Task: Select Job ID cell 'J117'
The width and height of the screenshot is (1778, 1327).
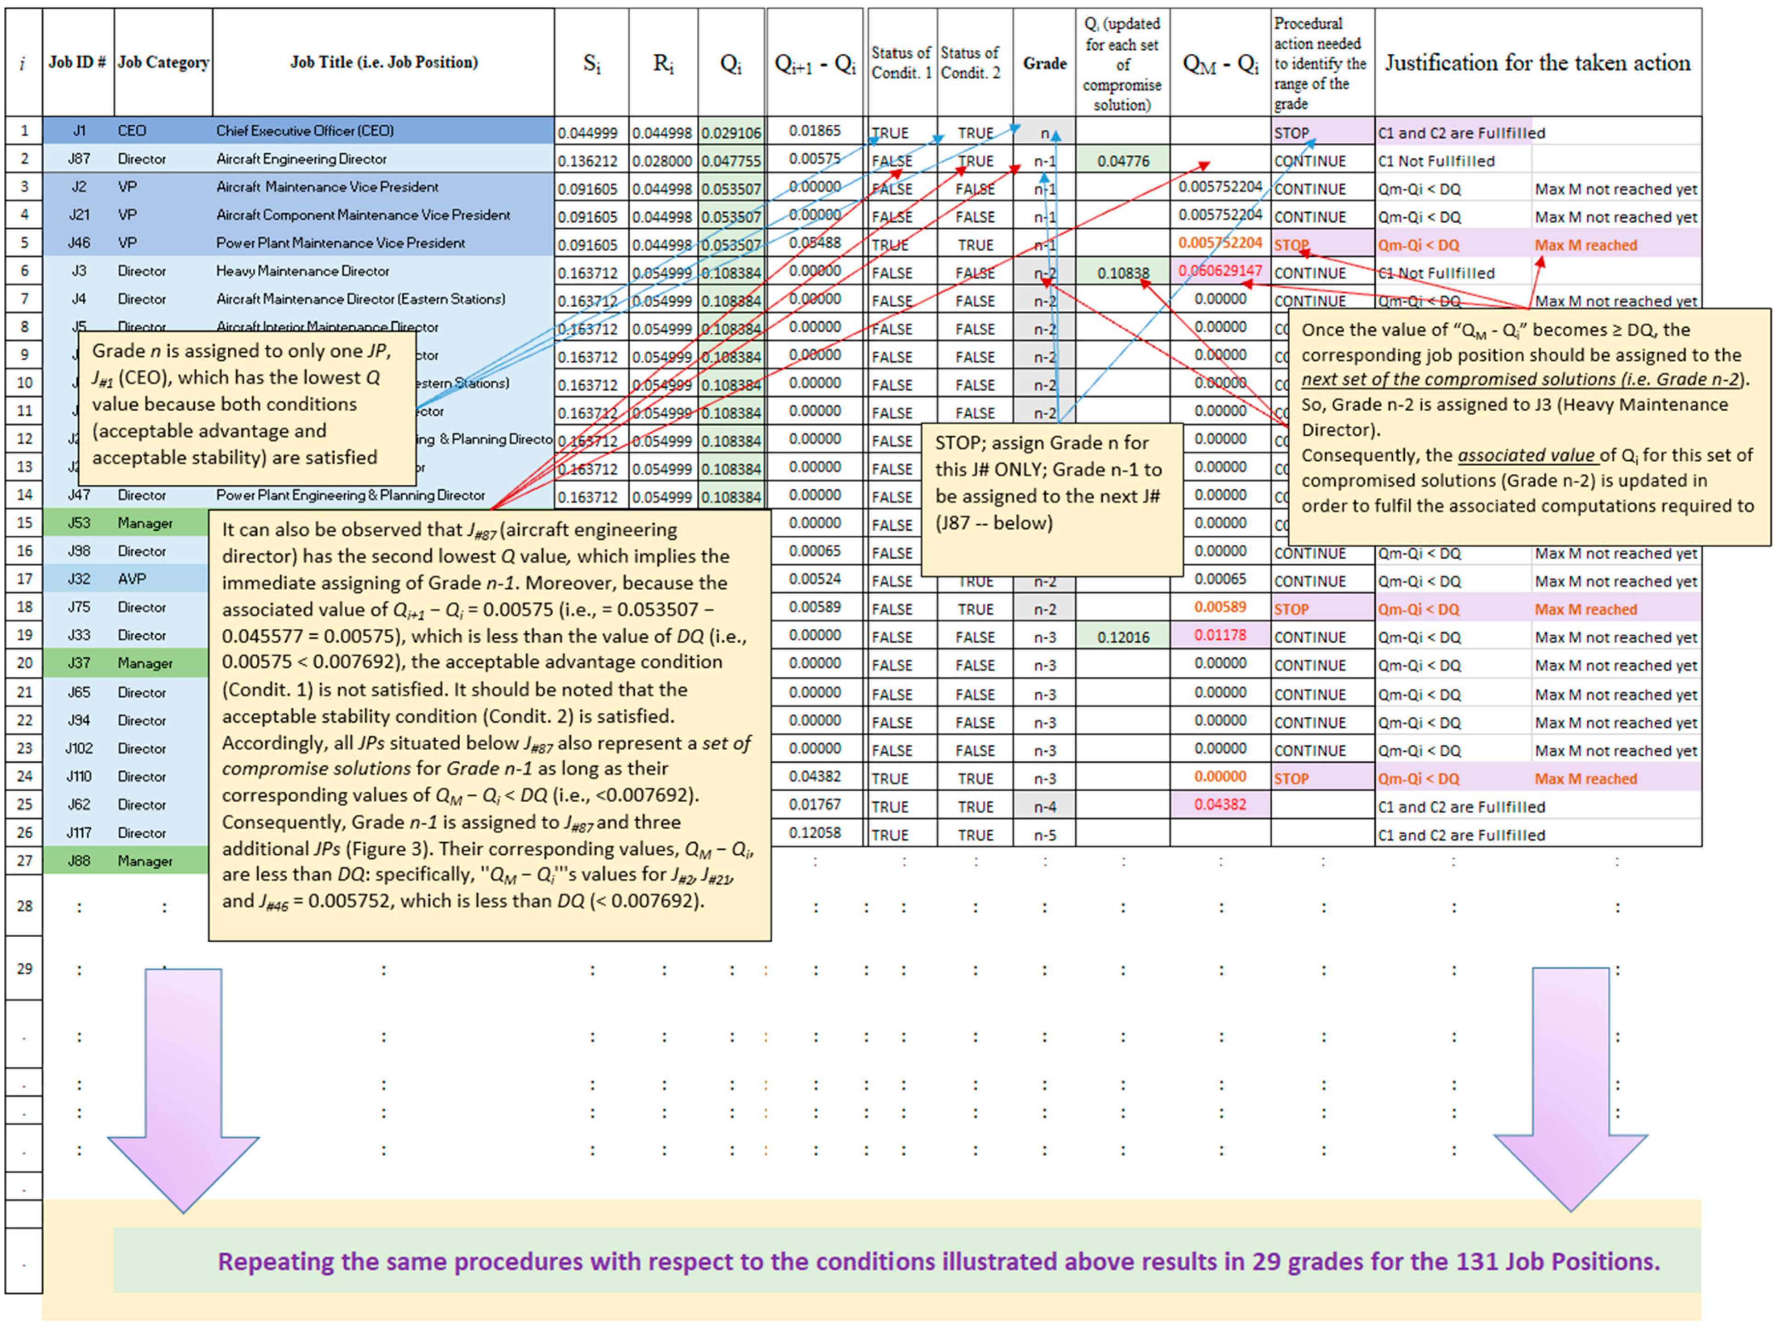Action: [x=79, y=833]
